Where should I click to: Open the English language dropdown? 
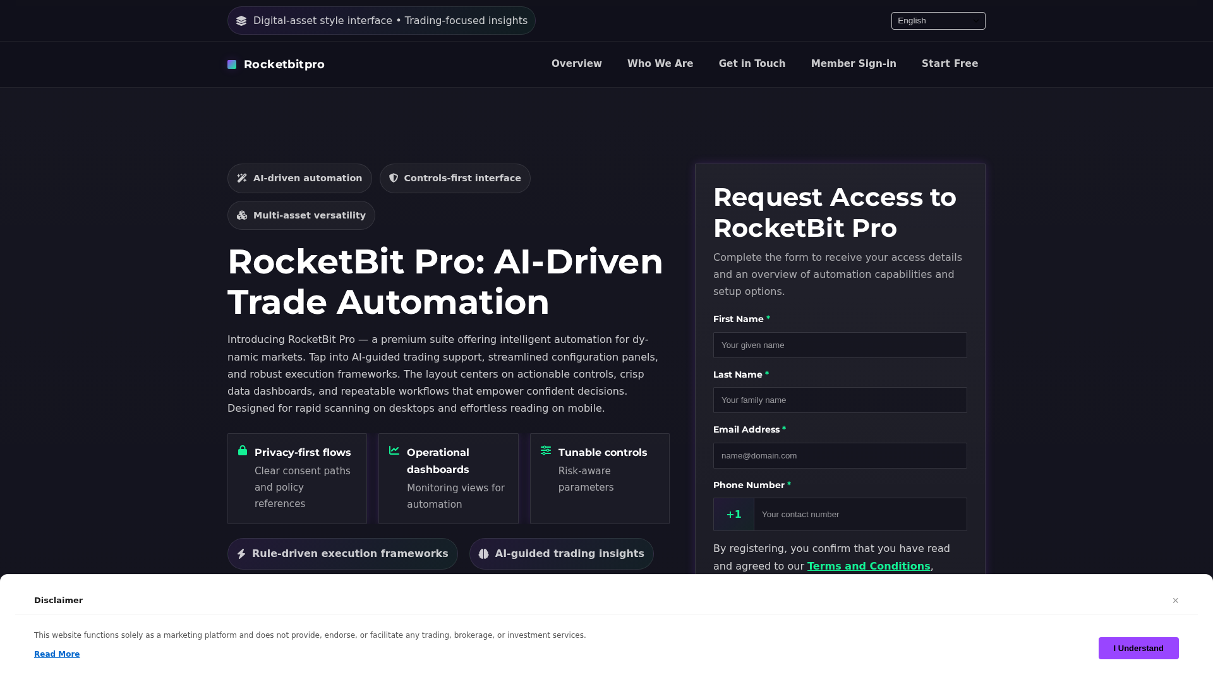tap(938, 21)
